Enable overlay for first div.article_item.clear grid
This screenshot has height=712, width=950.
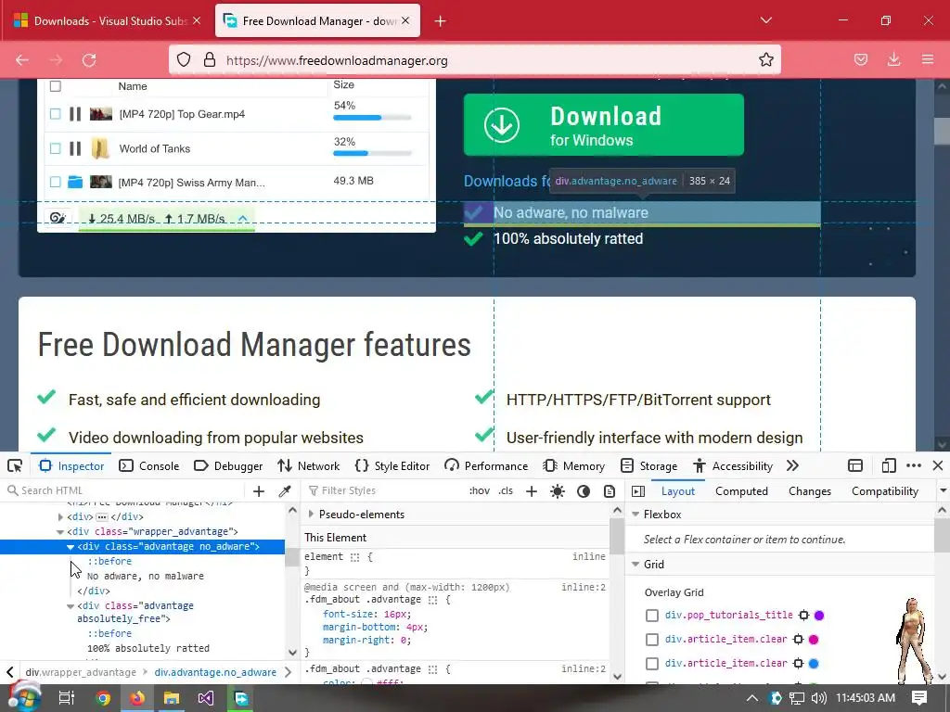click(652, 640)
